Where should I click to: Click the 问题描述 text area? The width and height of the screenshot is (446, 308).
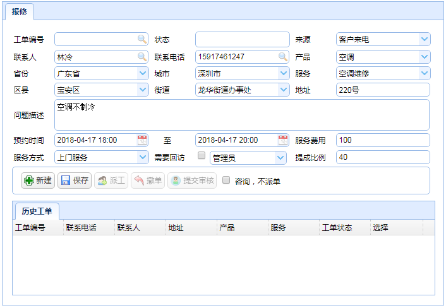pos(242,115)
